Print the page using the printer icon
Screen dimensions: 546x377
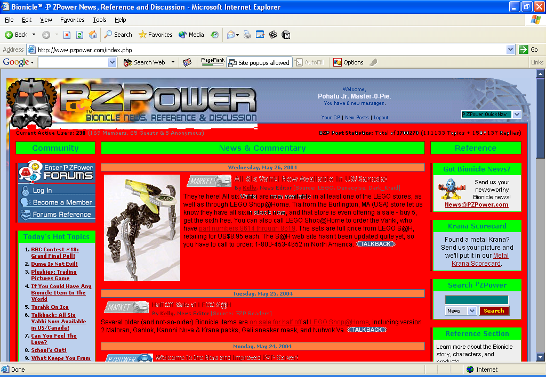[246, 34]
